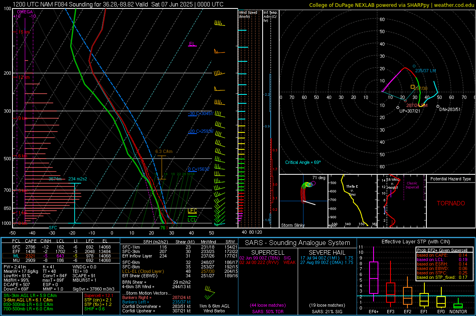The height and width of the screenshot is (316, 476).
Task: Click the 1km & 6km wind barb symbol
Action: [x=210, y=293]
